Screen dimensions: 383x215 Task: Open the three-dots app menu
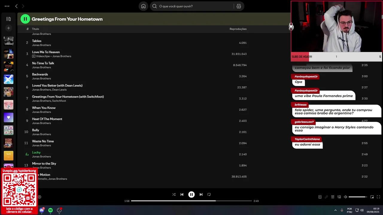click(x=7, y=6)
